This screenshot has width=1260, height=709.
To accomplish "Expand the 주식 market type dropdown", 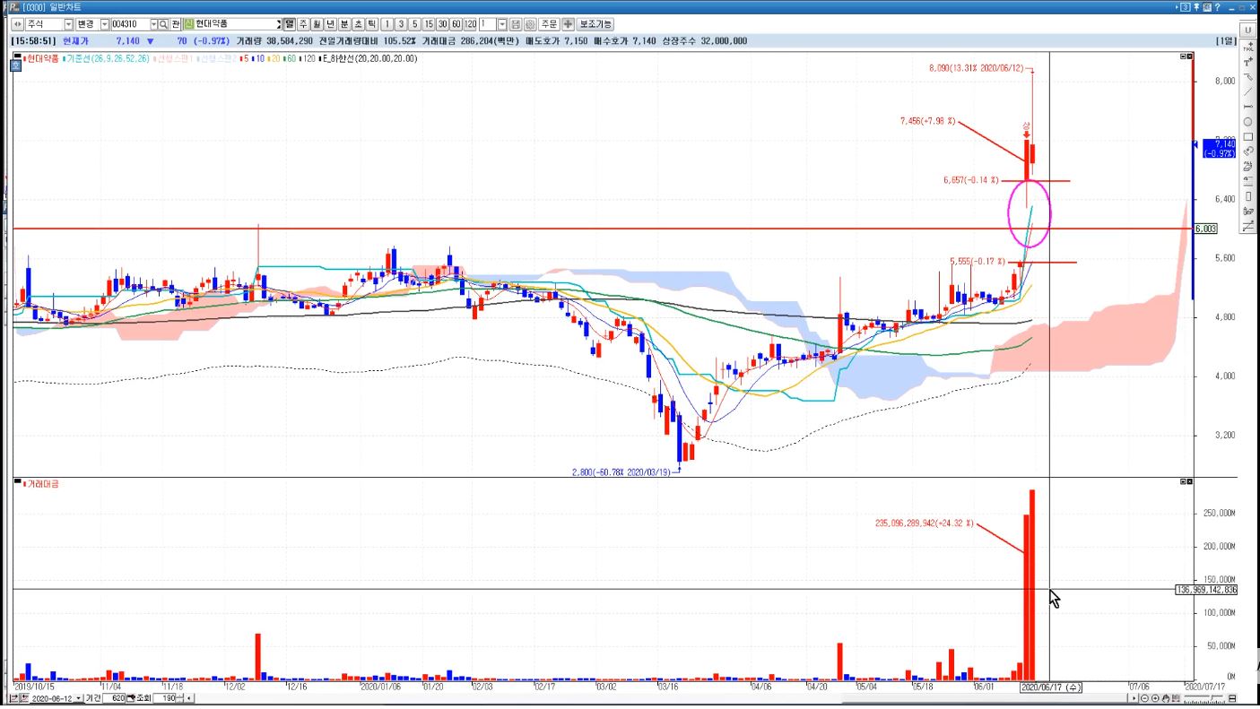I will pos(69,23).
